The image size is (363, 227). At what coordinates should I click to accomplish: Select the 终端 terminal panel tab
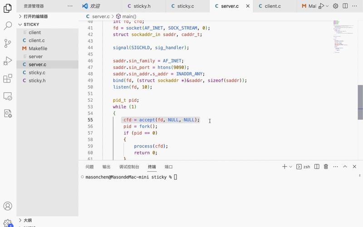[152, 167]
